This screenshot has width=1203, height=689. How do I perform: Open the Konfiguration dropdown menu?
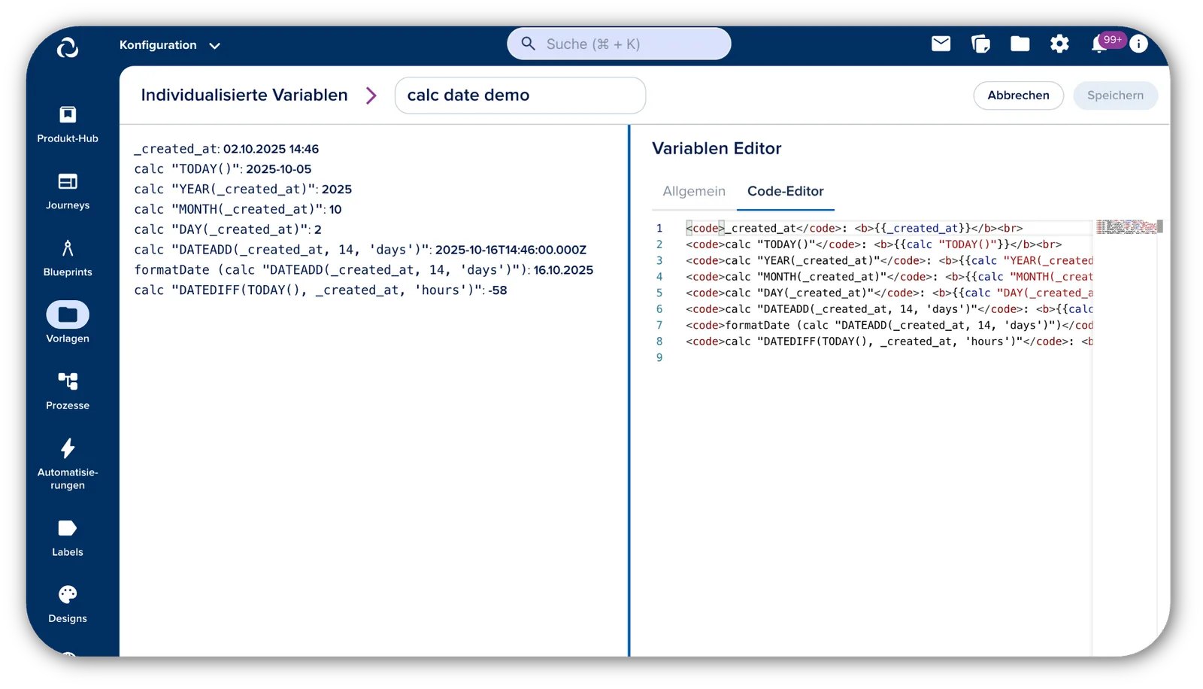pyautogui.click(x=170, y=45)
